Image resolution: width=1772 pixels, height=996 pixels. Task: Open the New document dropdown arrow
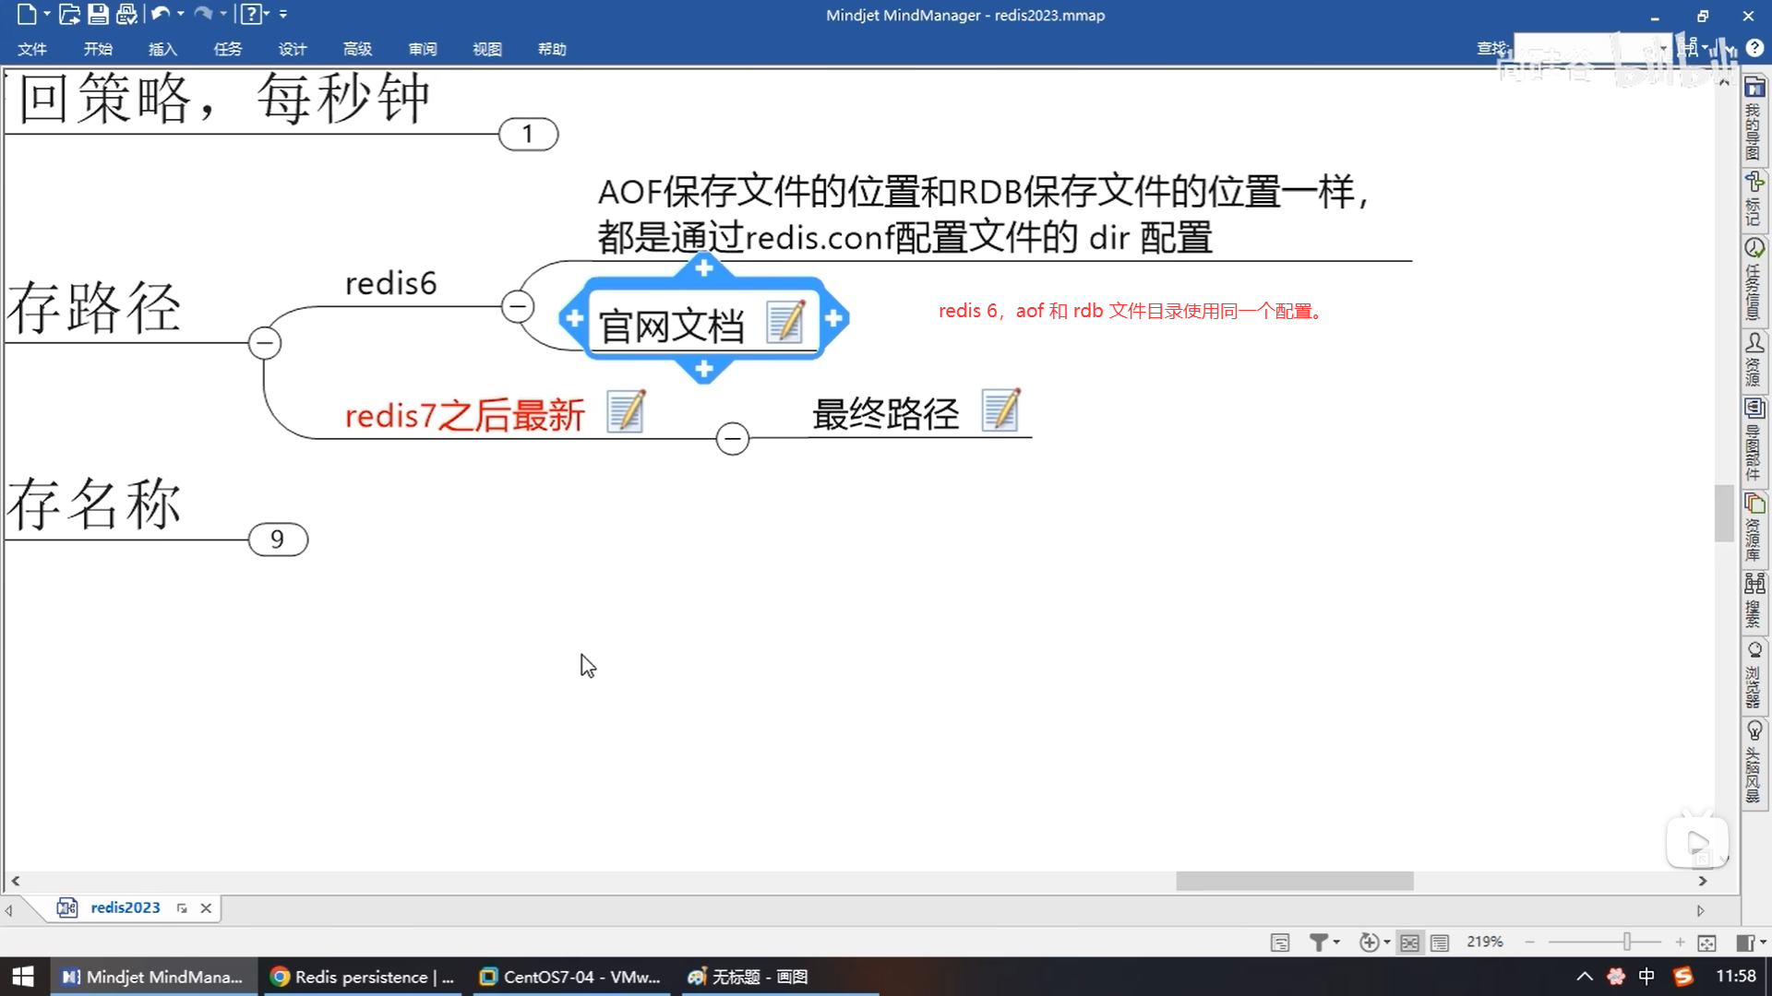pos(47,14)
